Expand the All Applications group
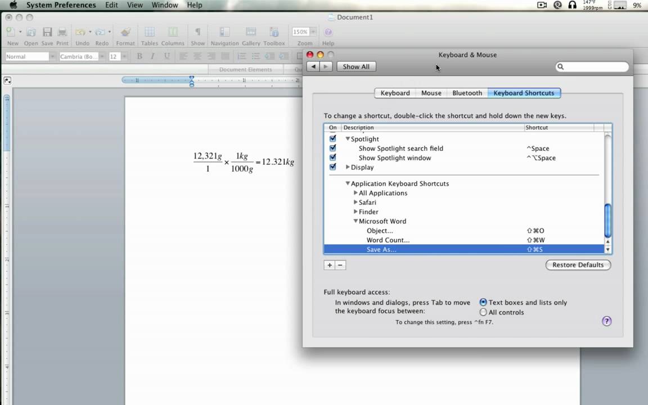This screenshot has width=648, height=405. click(355, 192)
